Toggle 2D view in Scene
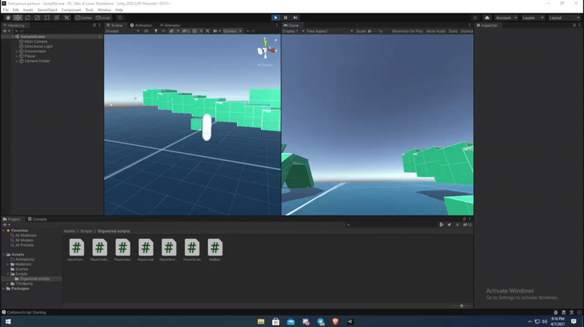 click(x=147, y=32)
